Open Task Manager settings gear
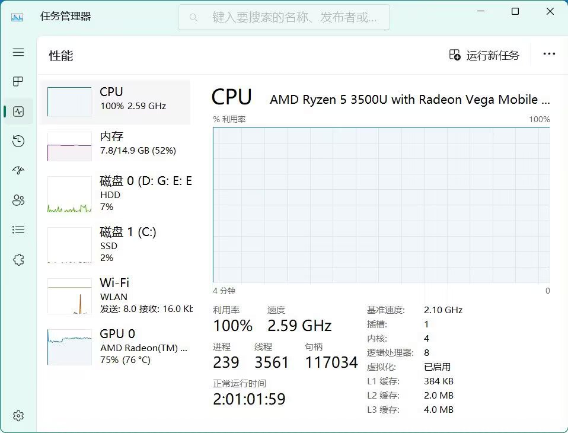This screenshot has width=568, height=433. [x=18, y=416]
